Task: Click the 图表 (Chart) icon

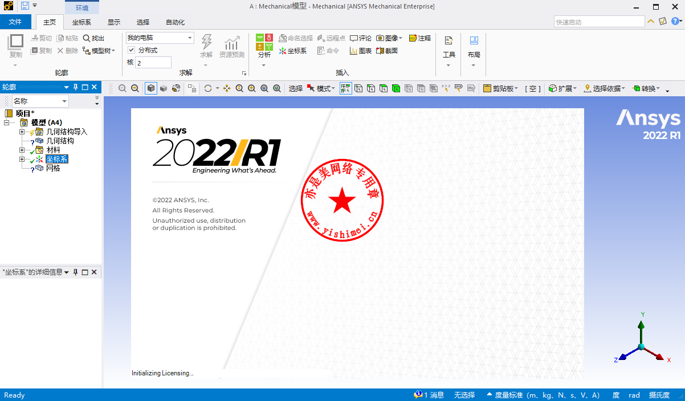Action: [x=360, y=51]
